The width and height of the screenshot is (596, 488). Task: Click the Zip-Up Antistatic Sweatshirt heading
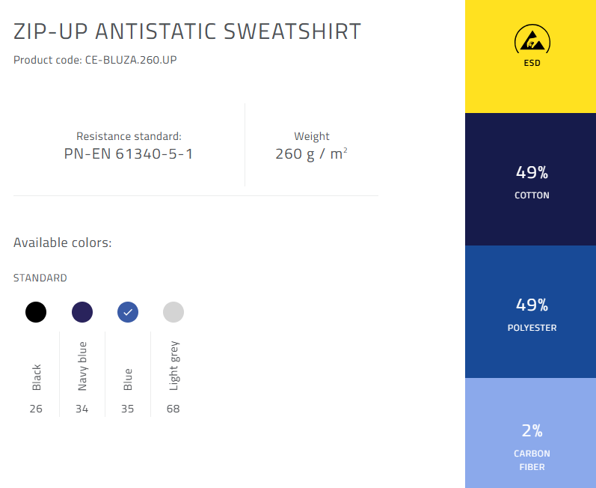[187, 31]
